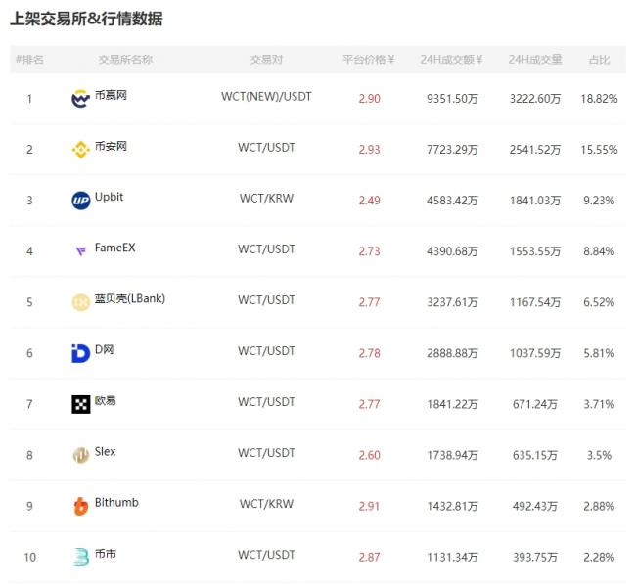Click the price 2.91 cell

click(x=369, y=506)
